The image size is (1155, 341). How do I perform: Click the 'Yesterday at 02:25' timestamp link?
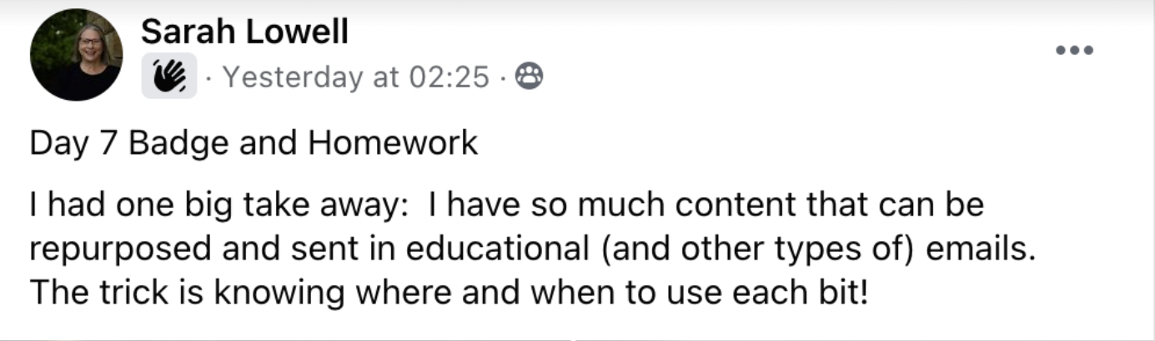[x=356, y=77]
